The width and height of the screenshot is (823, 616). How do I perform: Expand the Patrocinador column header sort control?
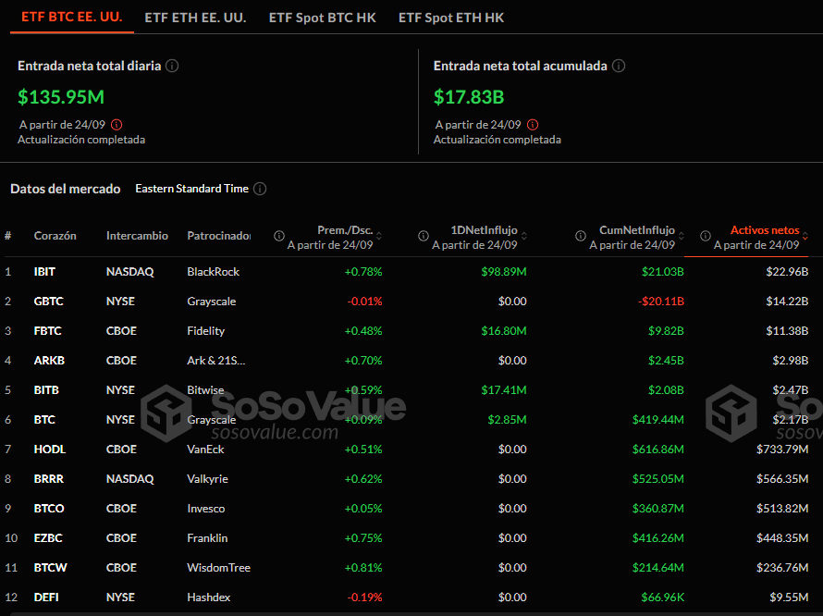tap(219, 236)
